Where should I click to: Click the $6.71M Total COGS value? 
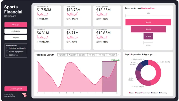pyautogui.click(x=72, y=33)
